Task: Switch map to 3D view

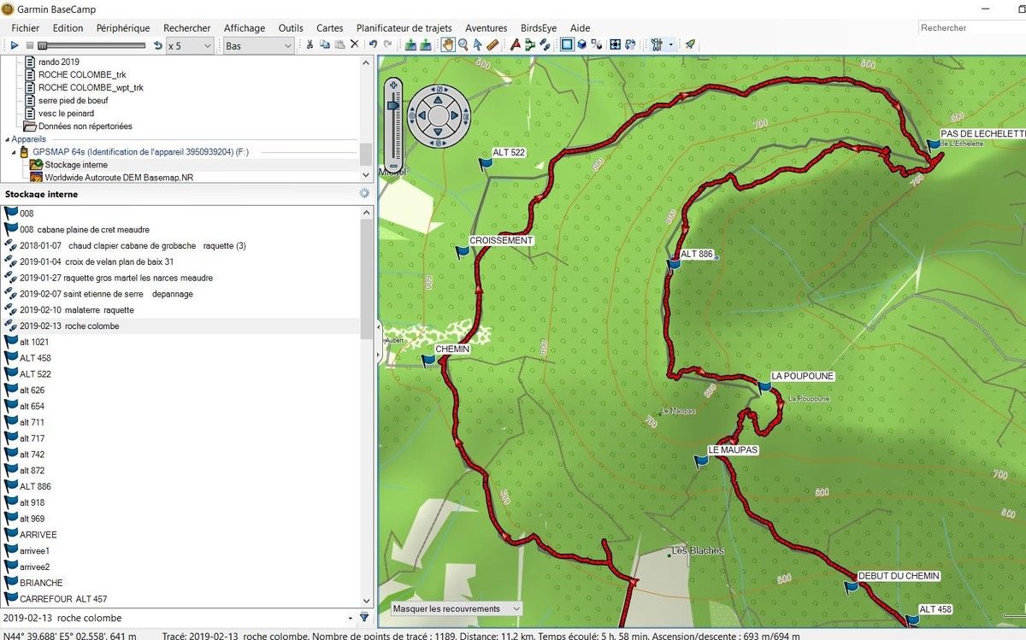Action: coord(581,44)
